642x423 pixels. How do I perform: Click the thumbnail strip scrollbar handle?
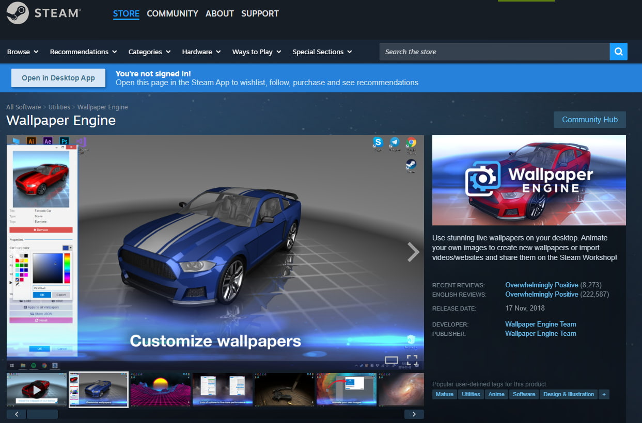tap(42, 414)
